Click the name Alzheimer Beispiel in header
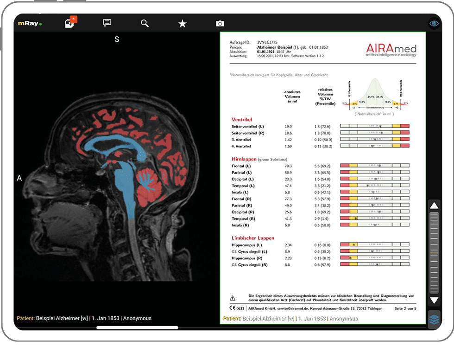 (x=274, y=47)
